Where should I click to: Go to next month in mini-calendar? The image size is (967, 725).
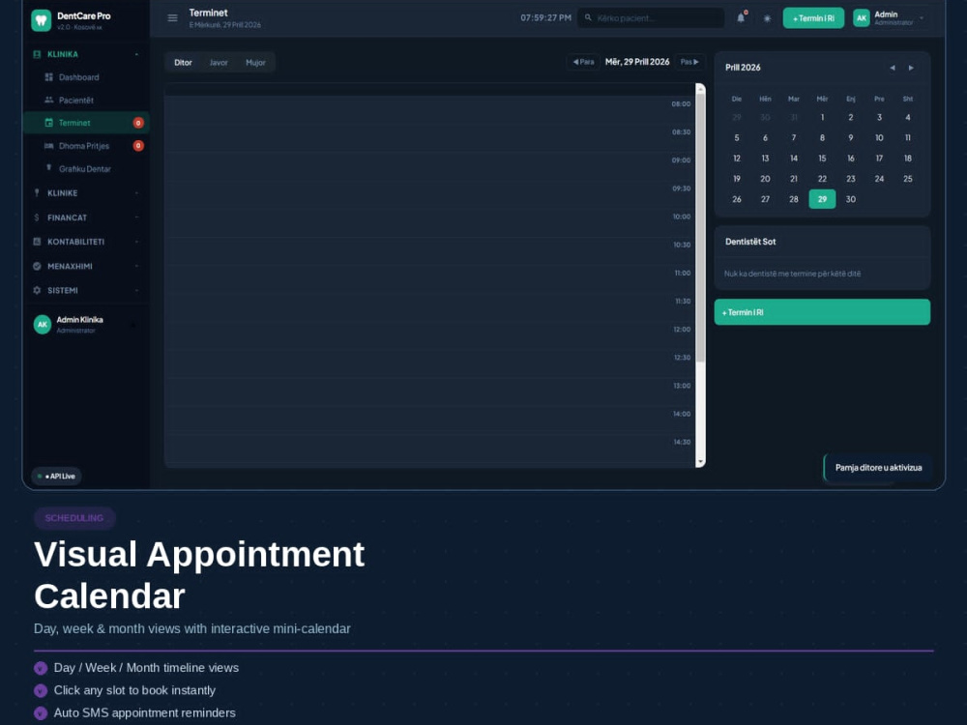pos(911,68)
